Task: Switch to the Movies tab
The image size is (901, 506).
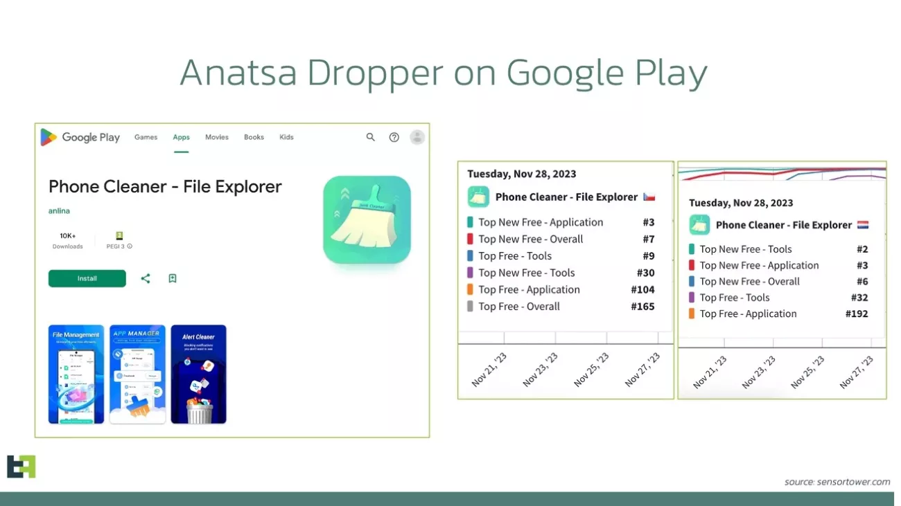Action: click(x=216, y=137)
